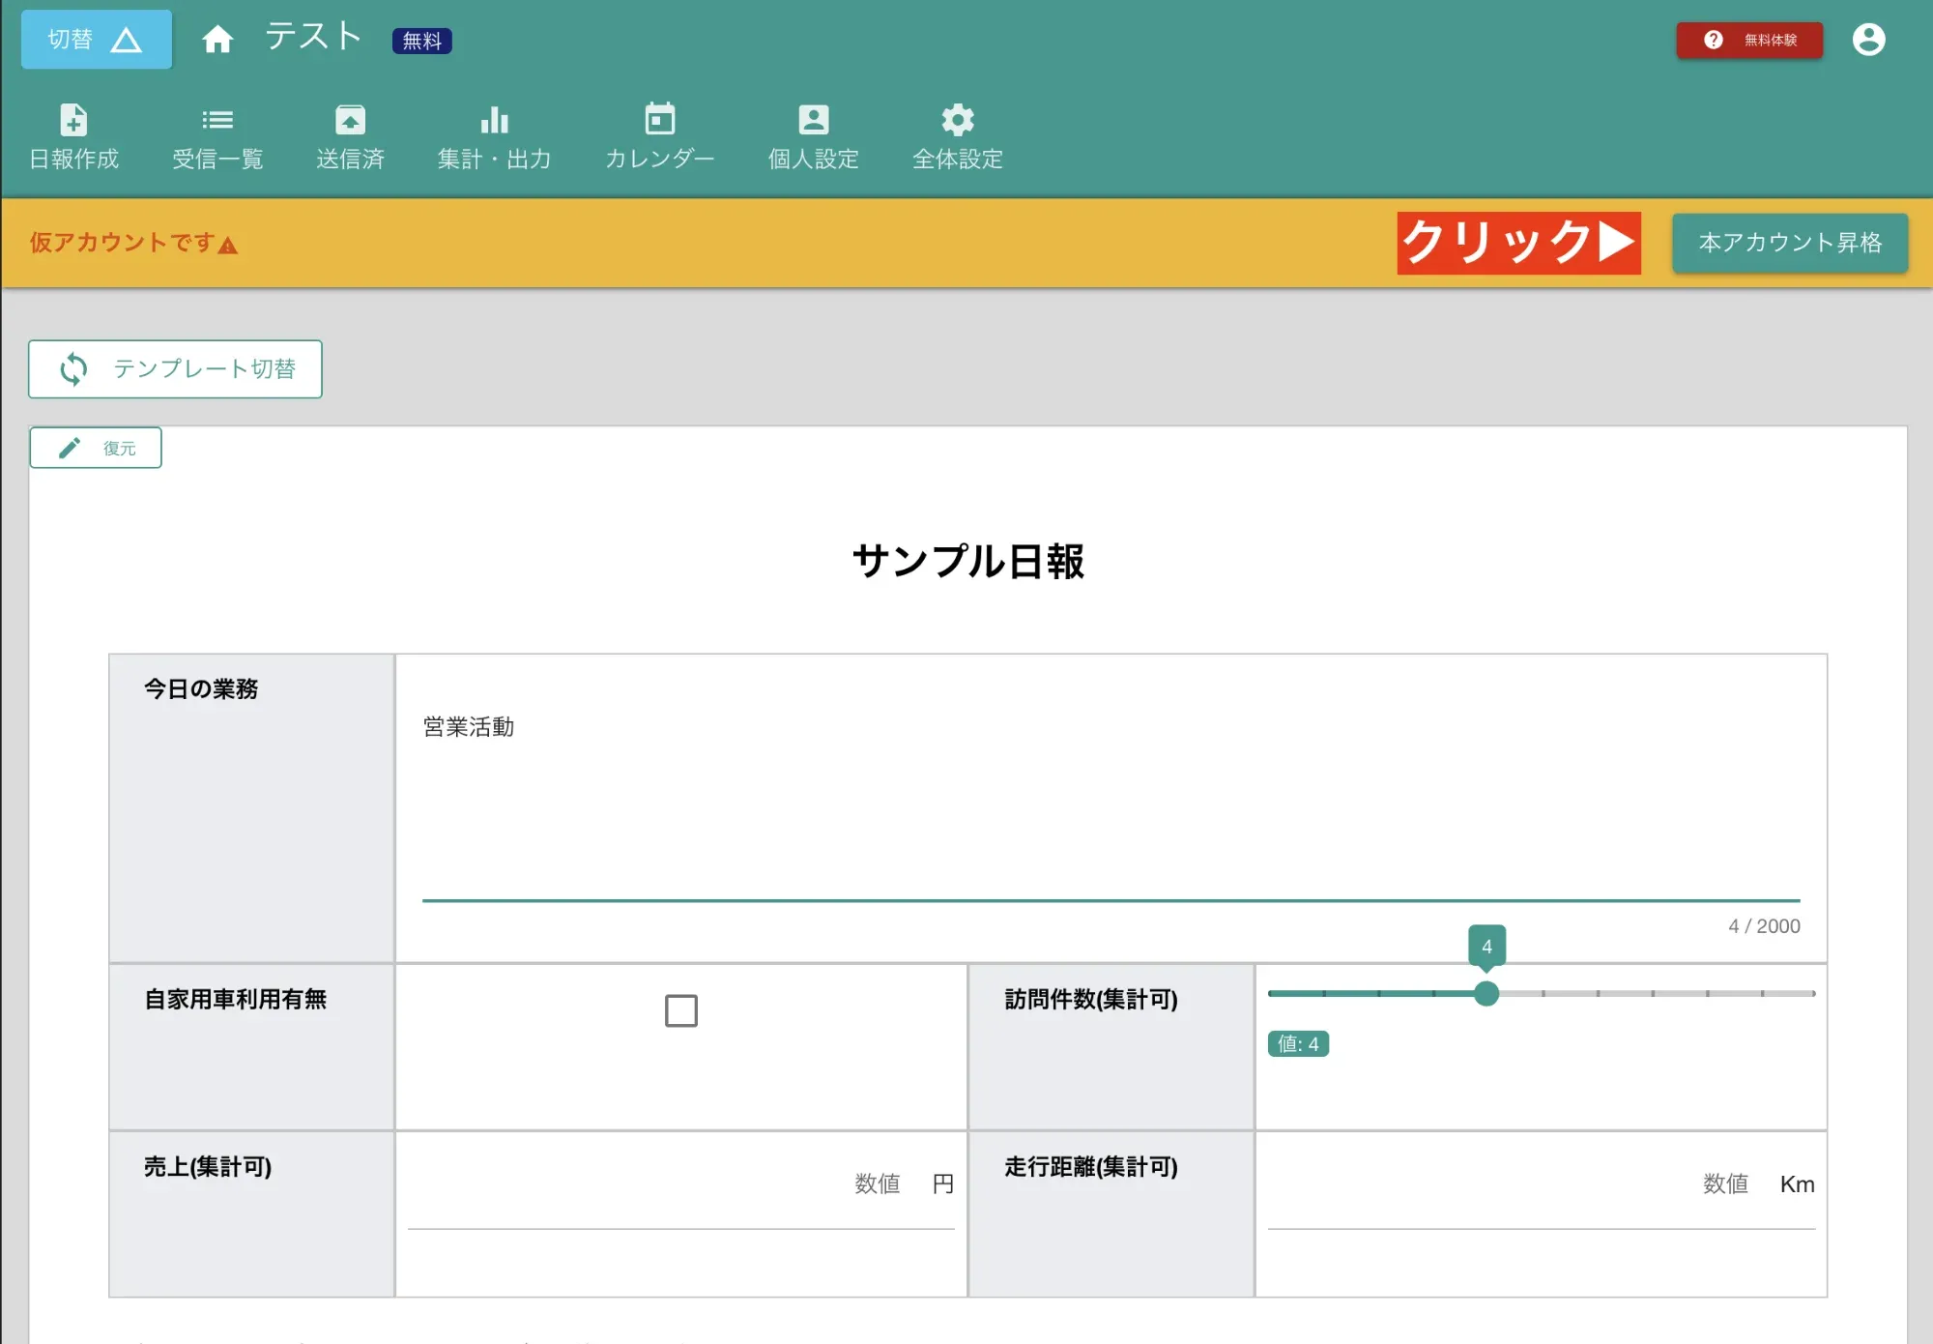Click the 仮アカウントです warning triangle

click(x=226, y=244)
